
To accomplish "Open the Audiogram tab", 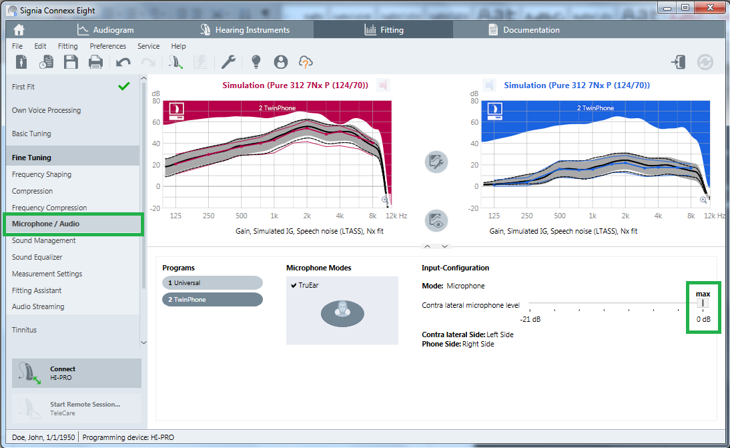I will tap(105, 30).
